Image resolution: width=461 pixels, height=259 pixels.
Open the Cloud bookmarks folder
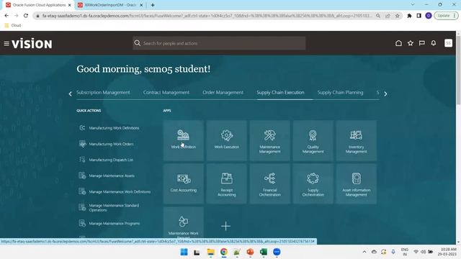click(13, 25)
